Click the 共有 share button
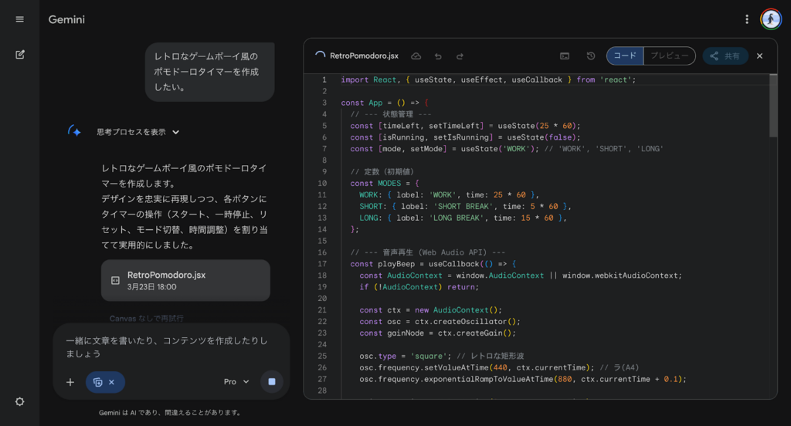This screenshot has width=791, height=426. click(725, 56)
